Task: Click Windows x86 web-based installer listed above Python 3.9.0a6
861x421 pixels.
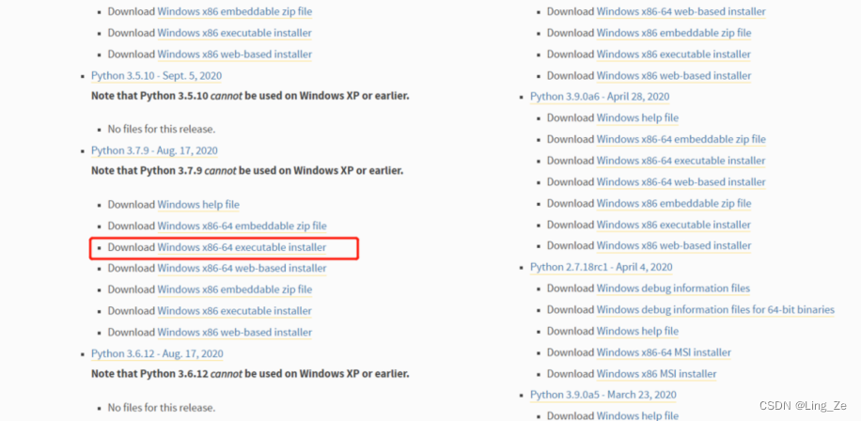Action: tap(674, 75)
